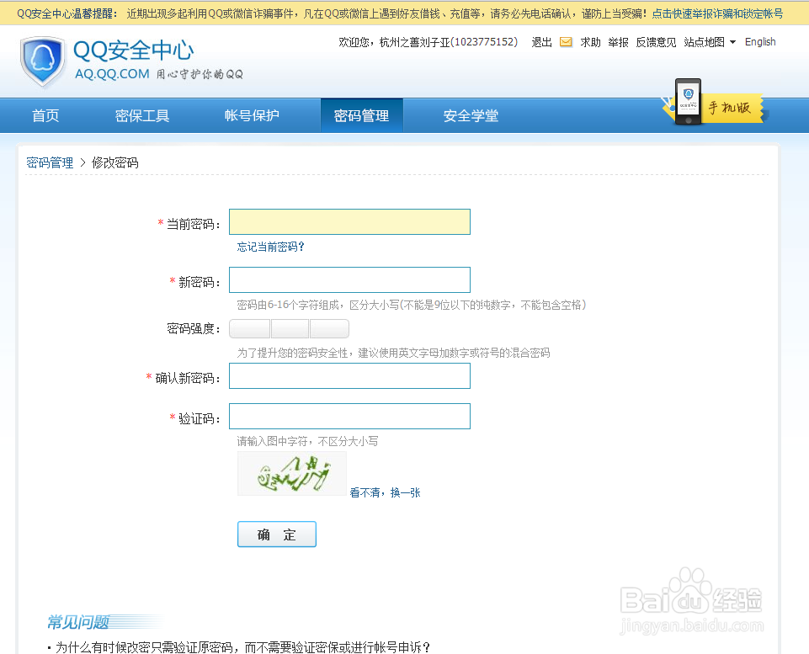
Task: Focus the 新密码 input field
Action: point(350,280)
